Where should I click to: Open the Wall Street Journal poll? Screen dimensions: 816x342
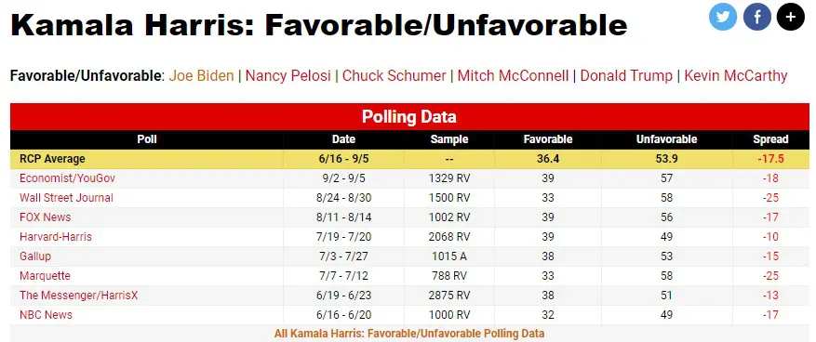pos(66,198)
